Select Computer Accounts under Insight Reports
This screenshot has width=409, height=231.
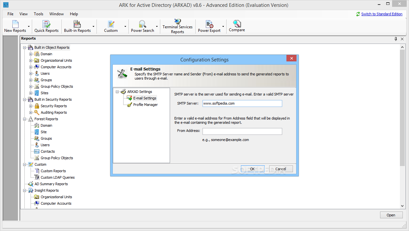[56, 203]
